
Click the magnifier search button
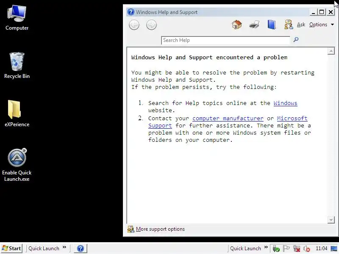(x=296, y=39)
